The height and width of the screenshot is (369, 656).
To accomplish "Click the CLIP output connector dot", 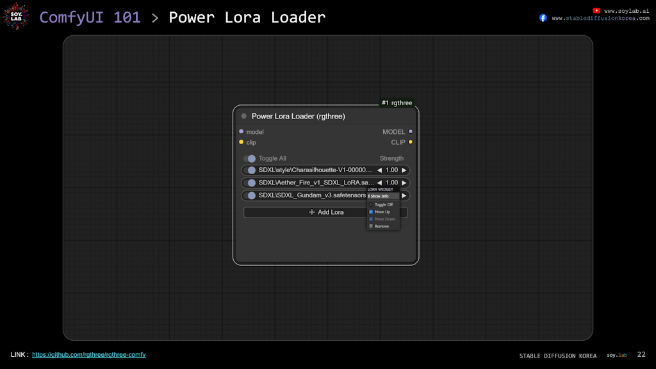I will click(411, 142).
